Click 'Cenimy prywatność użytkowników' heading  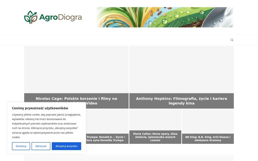click(x=40, y=108)
